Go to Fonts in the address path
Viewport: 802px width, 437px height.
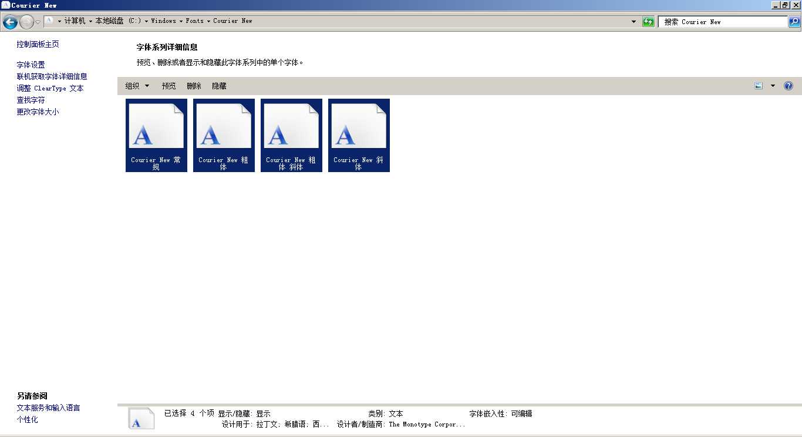pos(195,21)
